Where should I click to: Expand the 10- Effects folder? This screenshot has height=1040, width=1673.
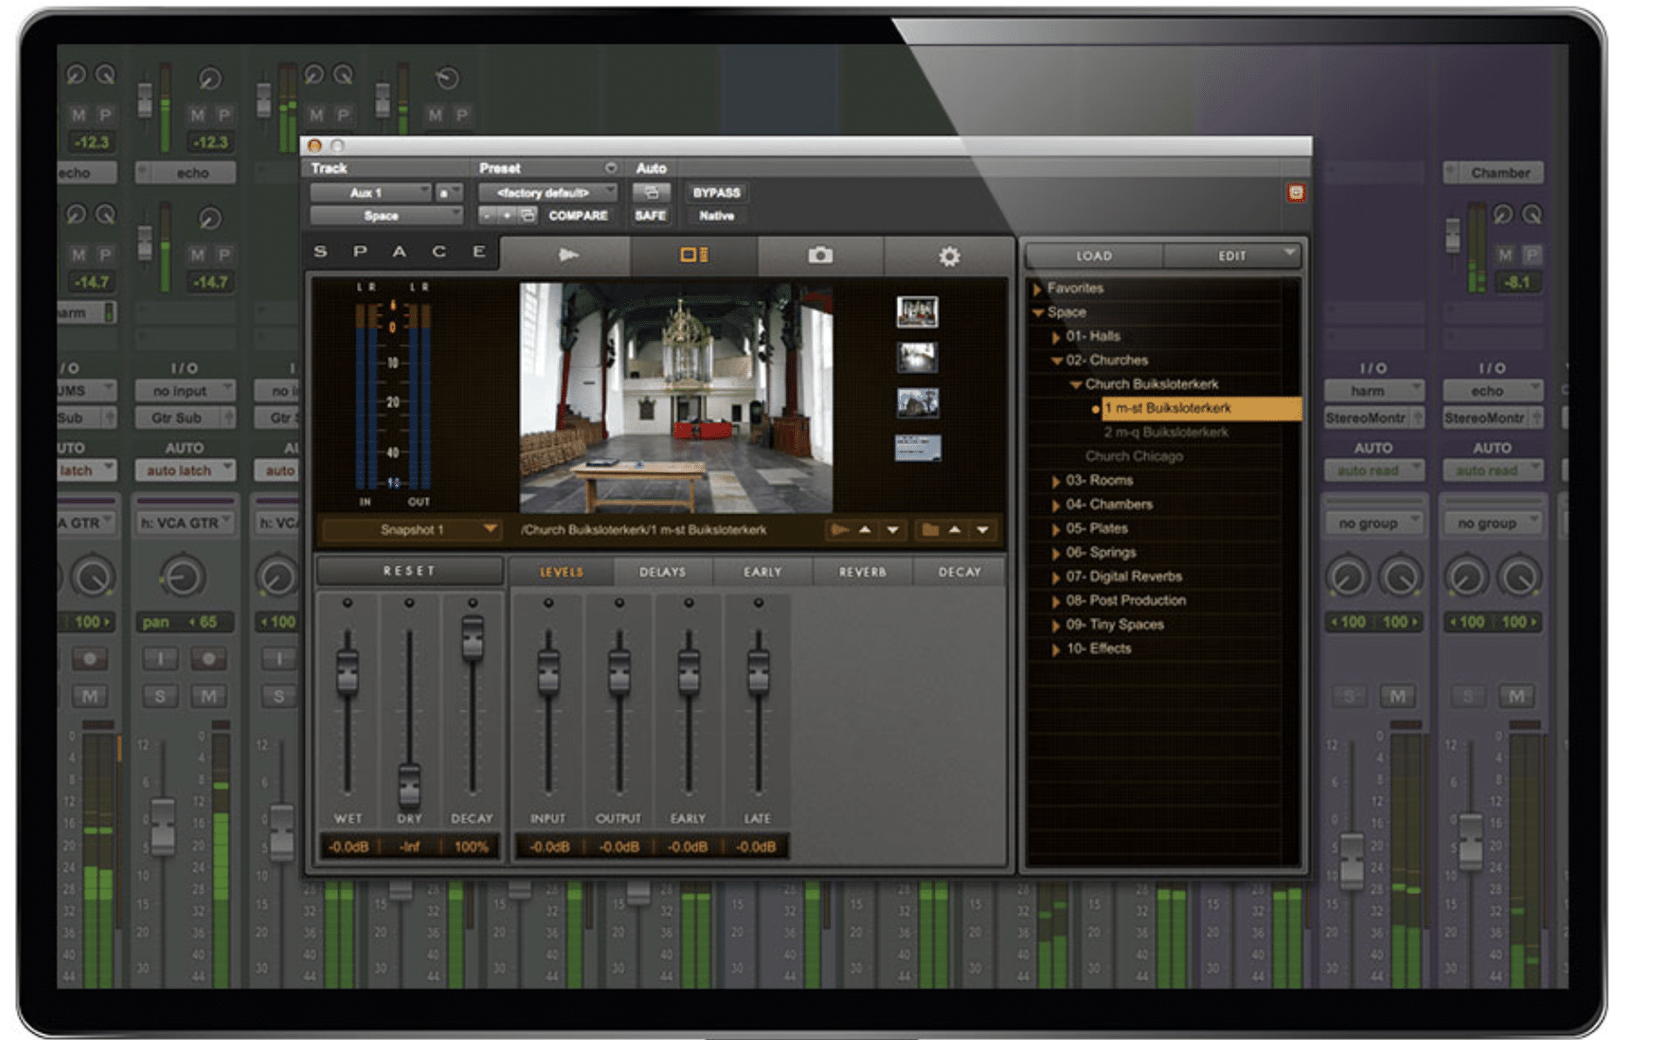click(1056, 649)
